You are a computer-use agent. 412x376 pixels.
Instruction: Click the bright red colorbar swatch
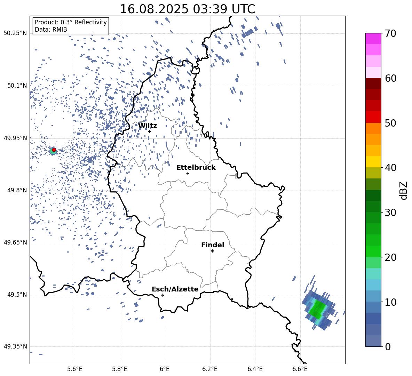pos(373,117)
